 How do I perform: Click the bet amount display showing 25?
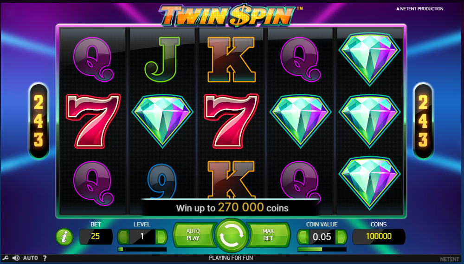(96, 237)
